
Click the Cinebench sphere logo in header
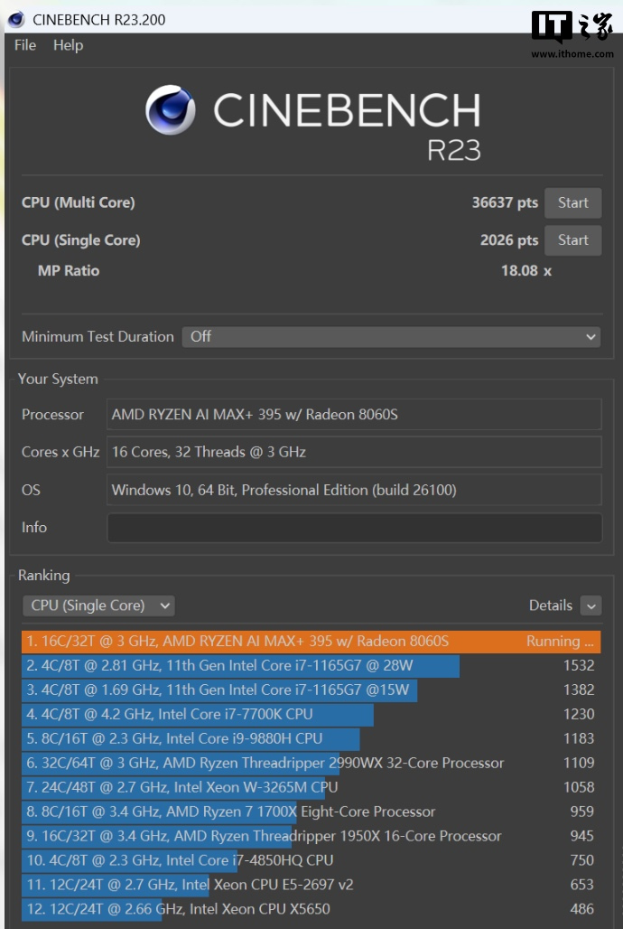(171, 110)
